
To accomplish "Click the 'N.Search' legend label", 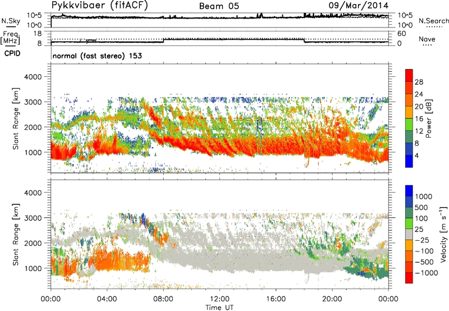I will (x=433, y=21).
